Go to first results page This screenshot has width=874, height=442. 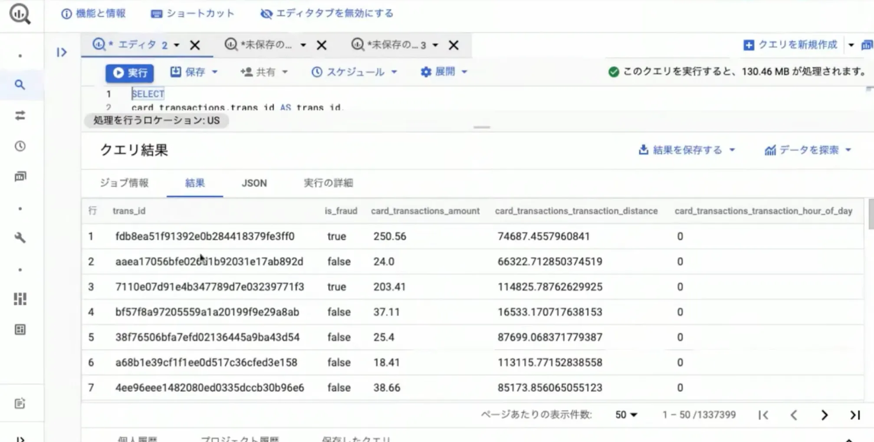tap(763, 415)
